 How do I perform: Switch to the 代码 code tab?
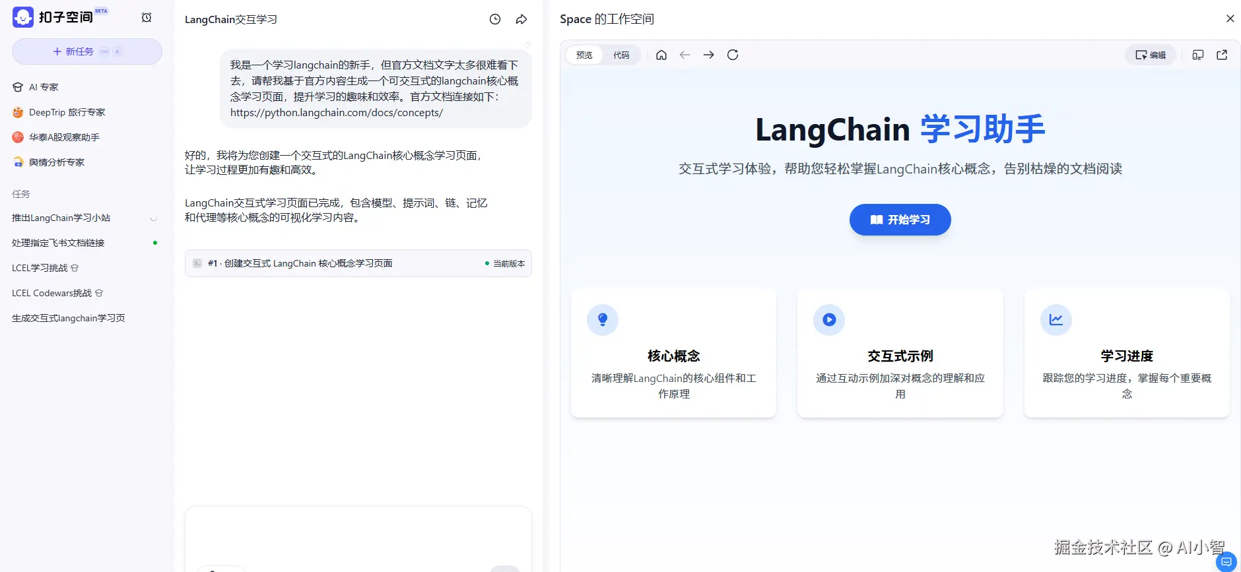pos(621,55)
